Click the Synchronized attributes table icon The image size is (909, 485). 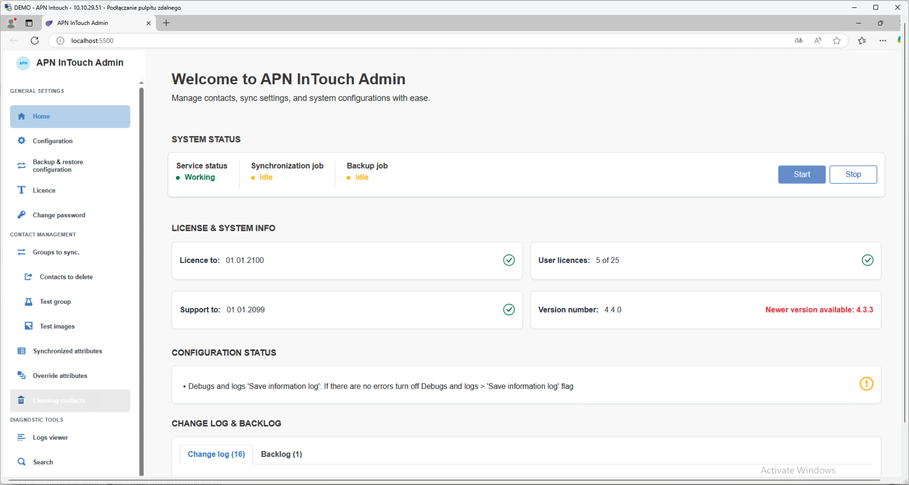[x=21, y=351]
